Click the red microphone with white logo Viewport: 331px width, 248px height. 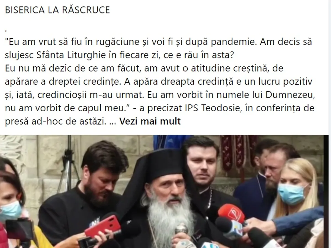(231, 212)
